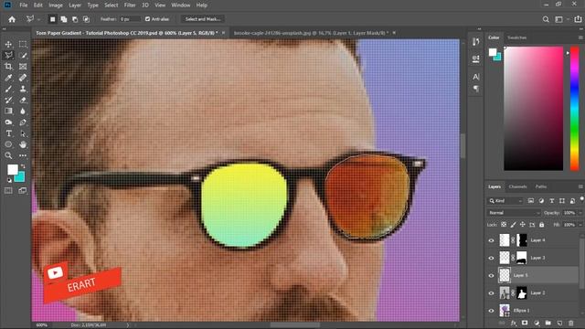Screen dimensions: 585x329
Task: Open status bar info arrow
Action: point(128,325)
